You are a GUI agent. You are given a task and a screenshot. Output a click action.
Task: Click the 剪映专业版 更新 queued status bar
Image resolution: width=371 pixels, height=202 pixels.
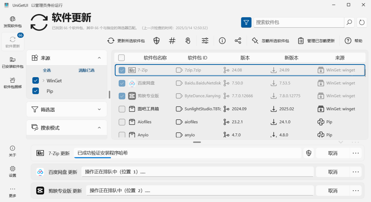(x=200, y=190)
